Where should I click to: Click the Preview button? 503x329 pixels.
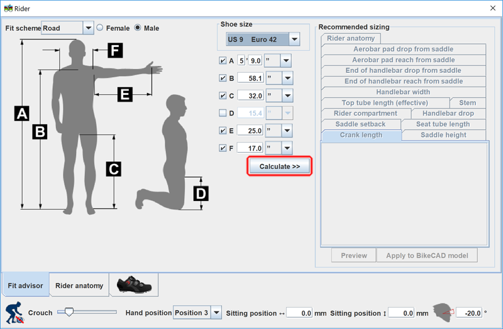354,256
